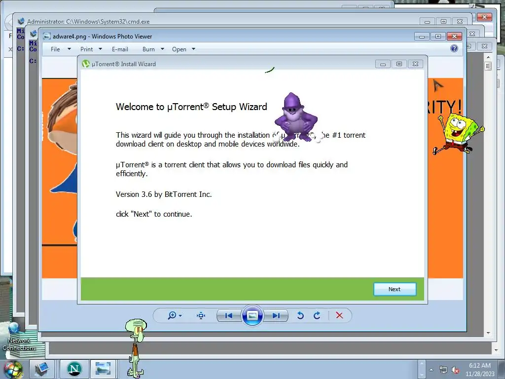
Task: Go to the next photo
Action: [x=276, y=315]
